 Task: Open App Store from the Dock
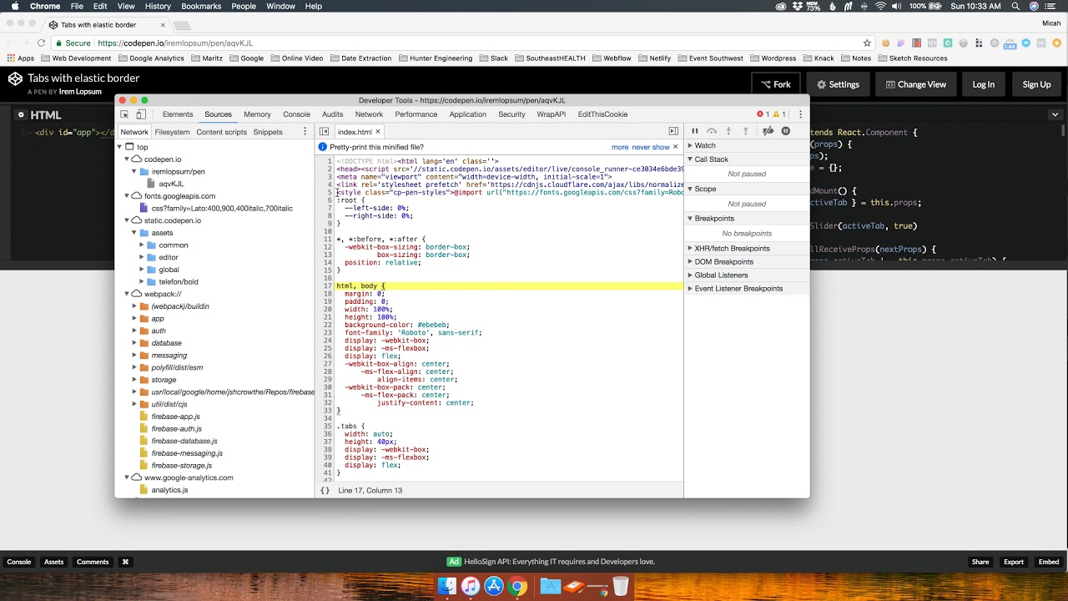click(x=494, y=587)
